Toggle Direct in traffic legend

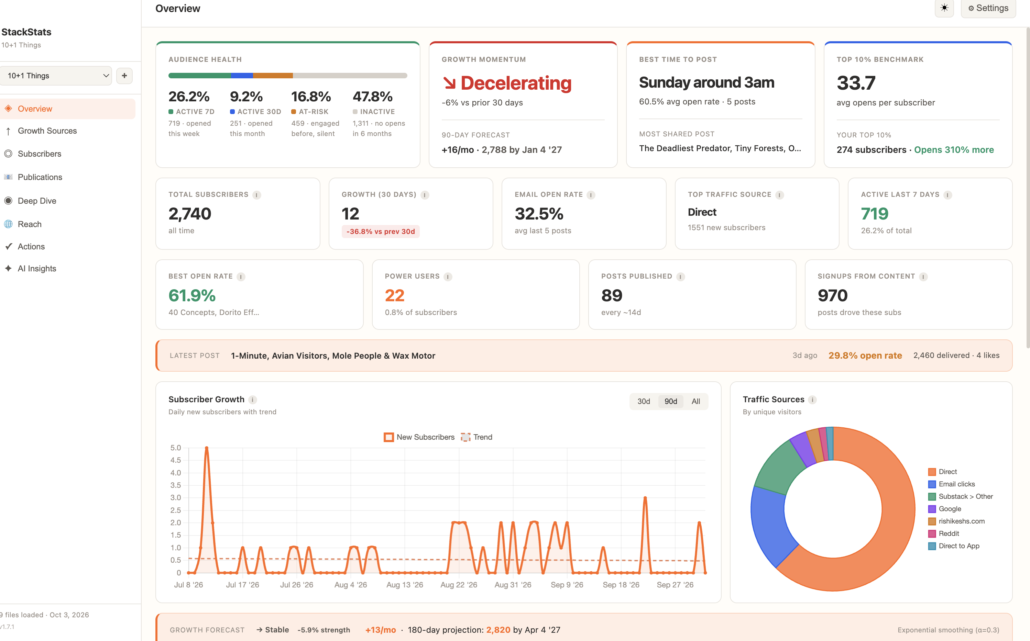[943, 472]
